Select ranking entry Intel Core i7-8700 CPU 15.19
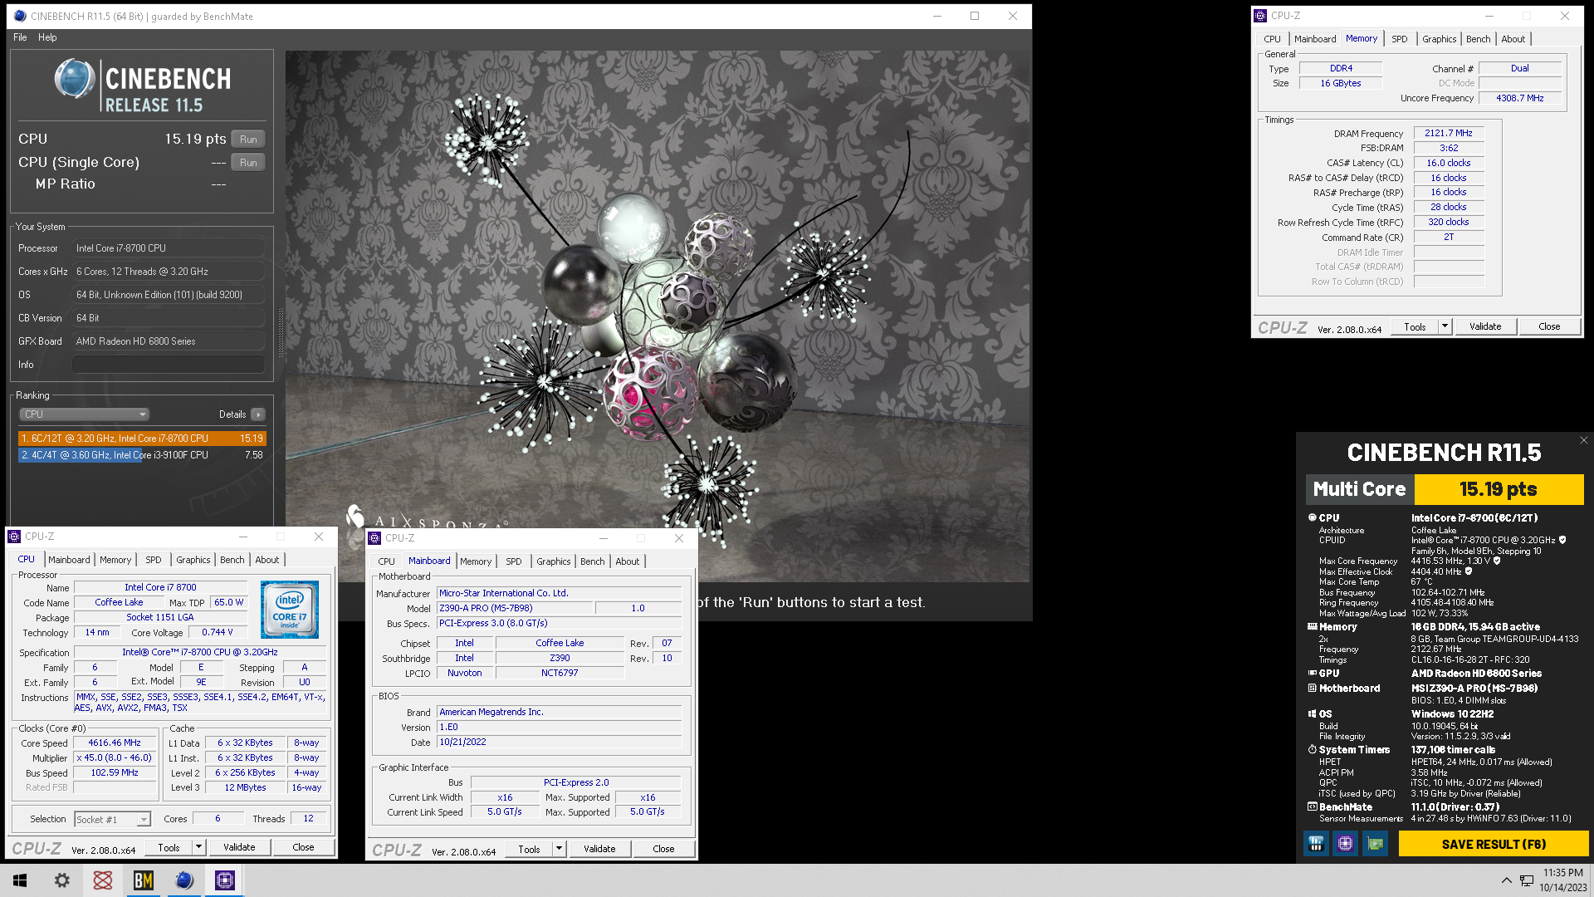 pos(142,438)
